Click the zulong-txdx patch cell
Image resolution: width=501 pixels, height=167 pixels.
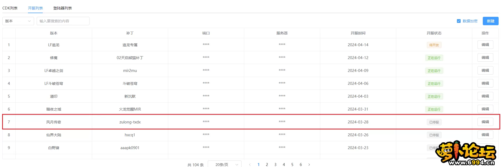coord(130,122)
